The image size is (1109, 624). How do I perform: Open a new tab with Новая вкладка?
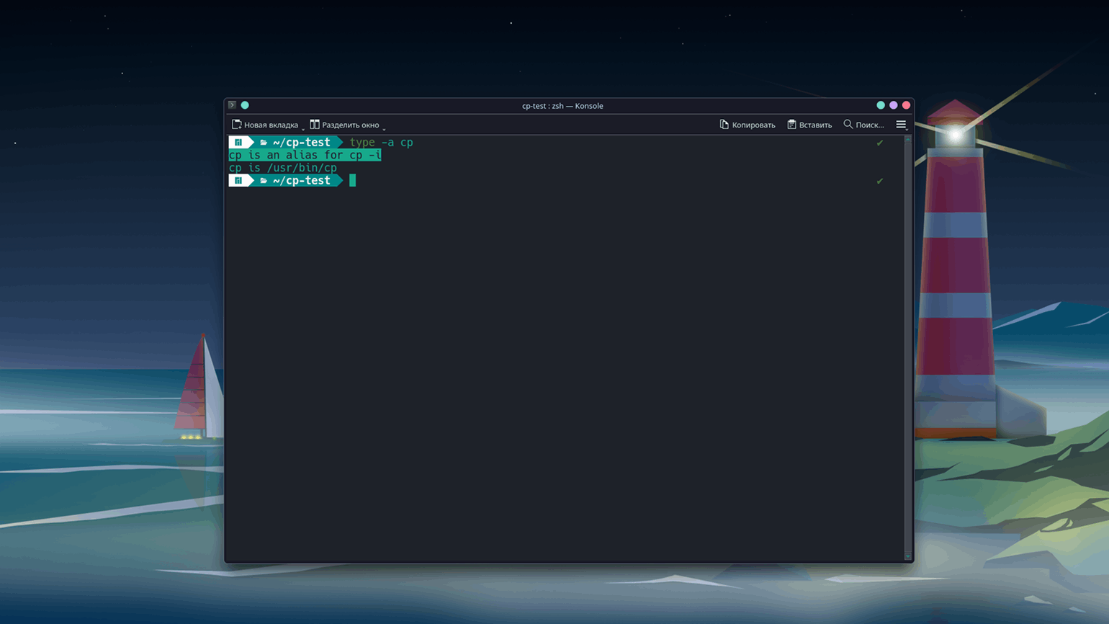pyautogui.click(x=265, y=125)
